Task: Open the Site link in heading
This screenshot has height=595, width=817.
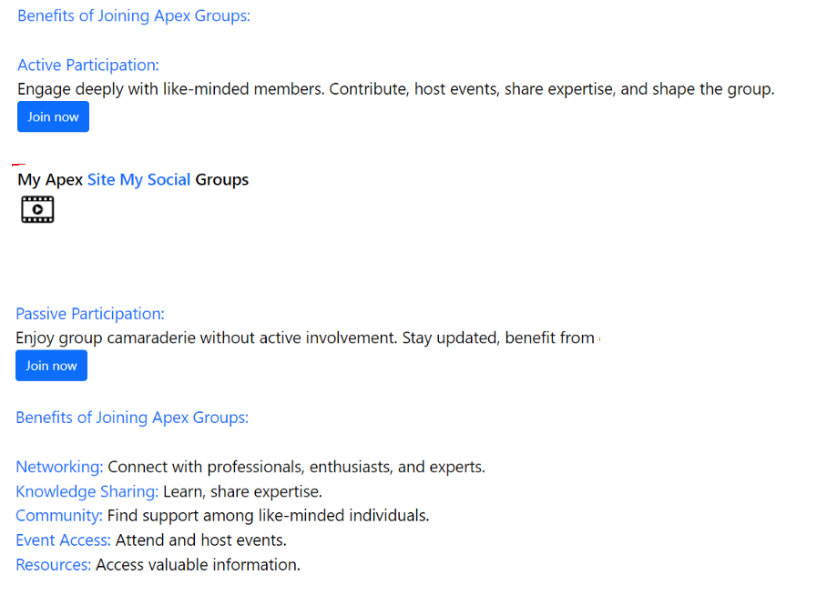Action: click(x=101, y=179)
